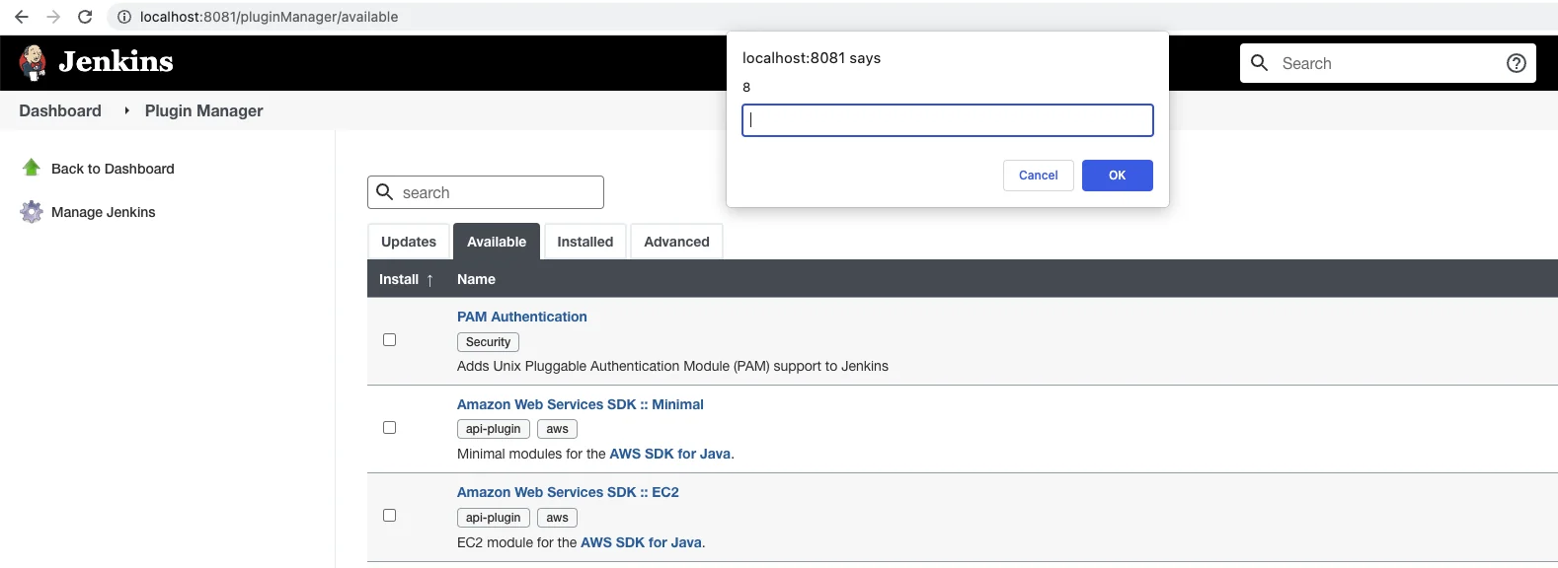The height and width of the screenshot is (568, 1558).
Task: Sort by the Install column arrow
Action: click(430, 280)
